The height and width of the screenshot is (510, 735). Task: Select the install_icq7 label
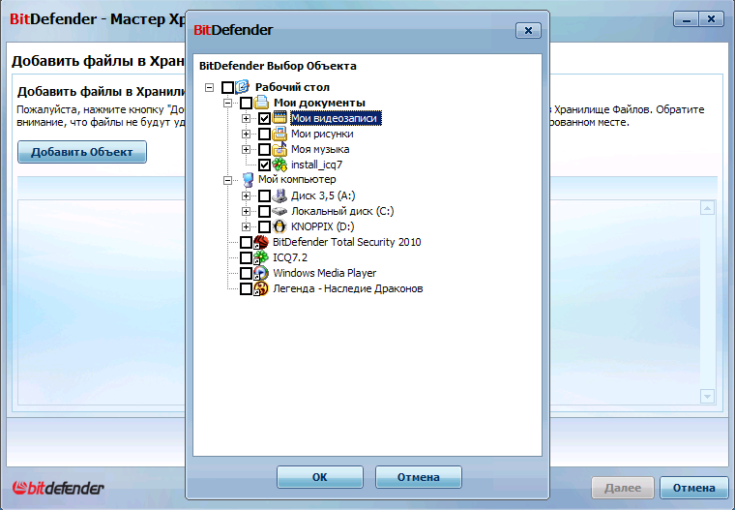[316, 165]
